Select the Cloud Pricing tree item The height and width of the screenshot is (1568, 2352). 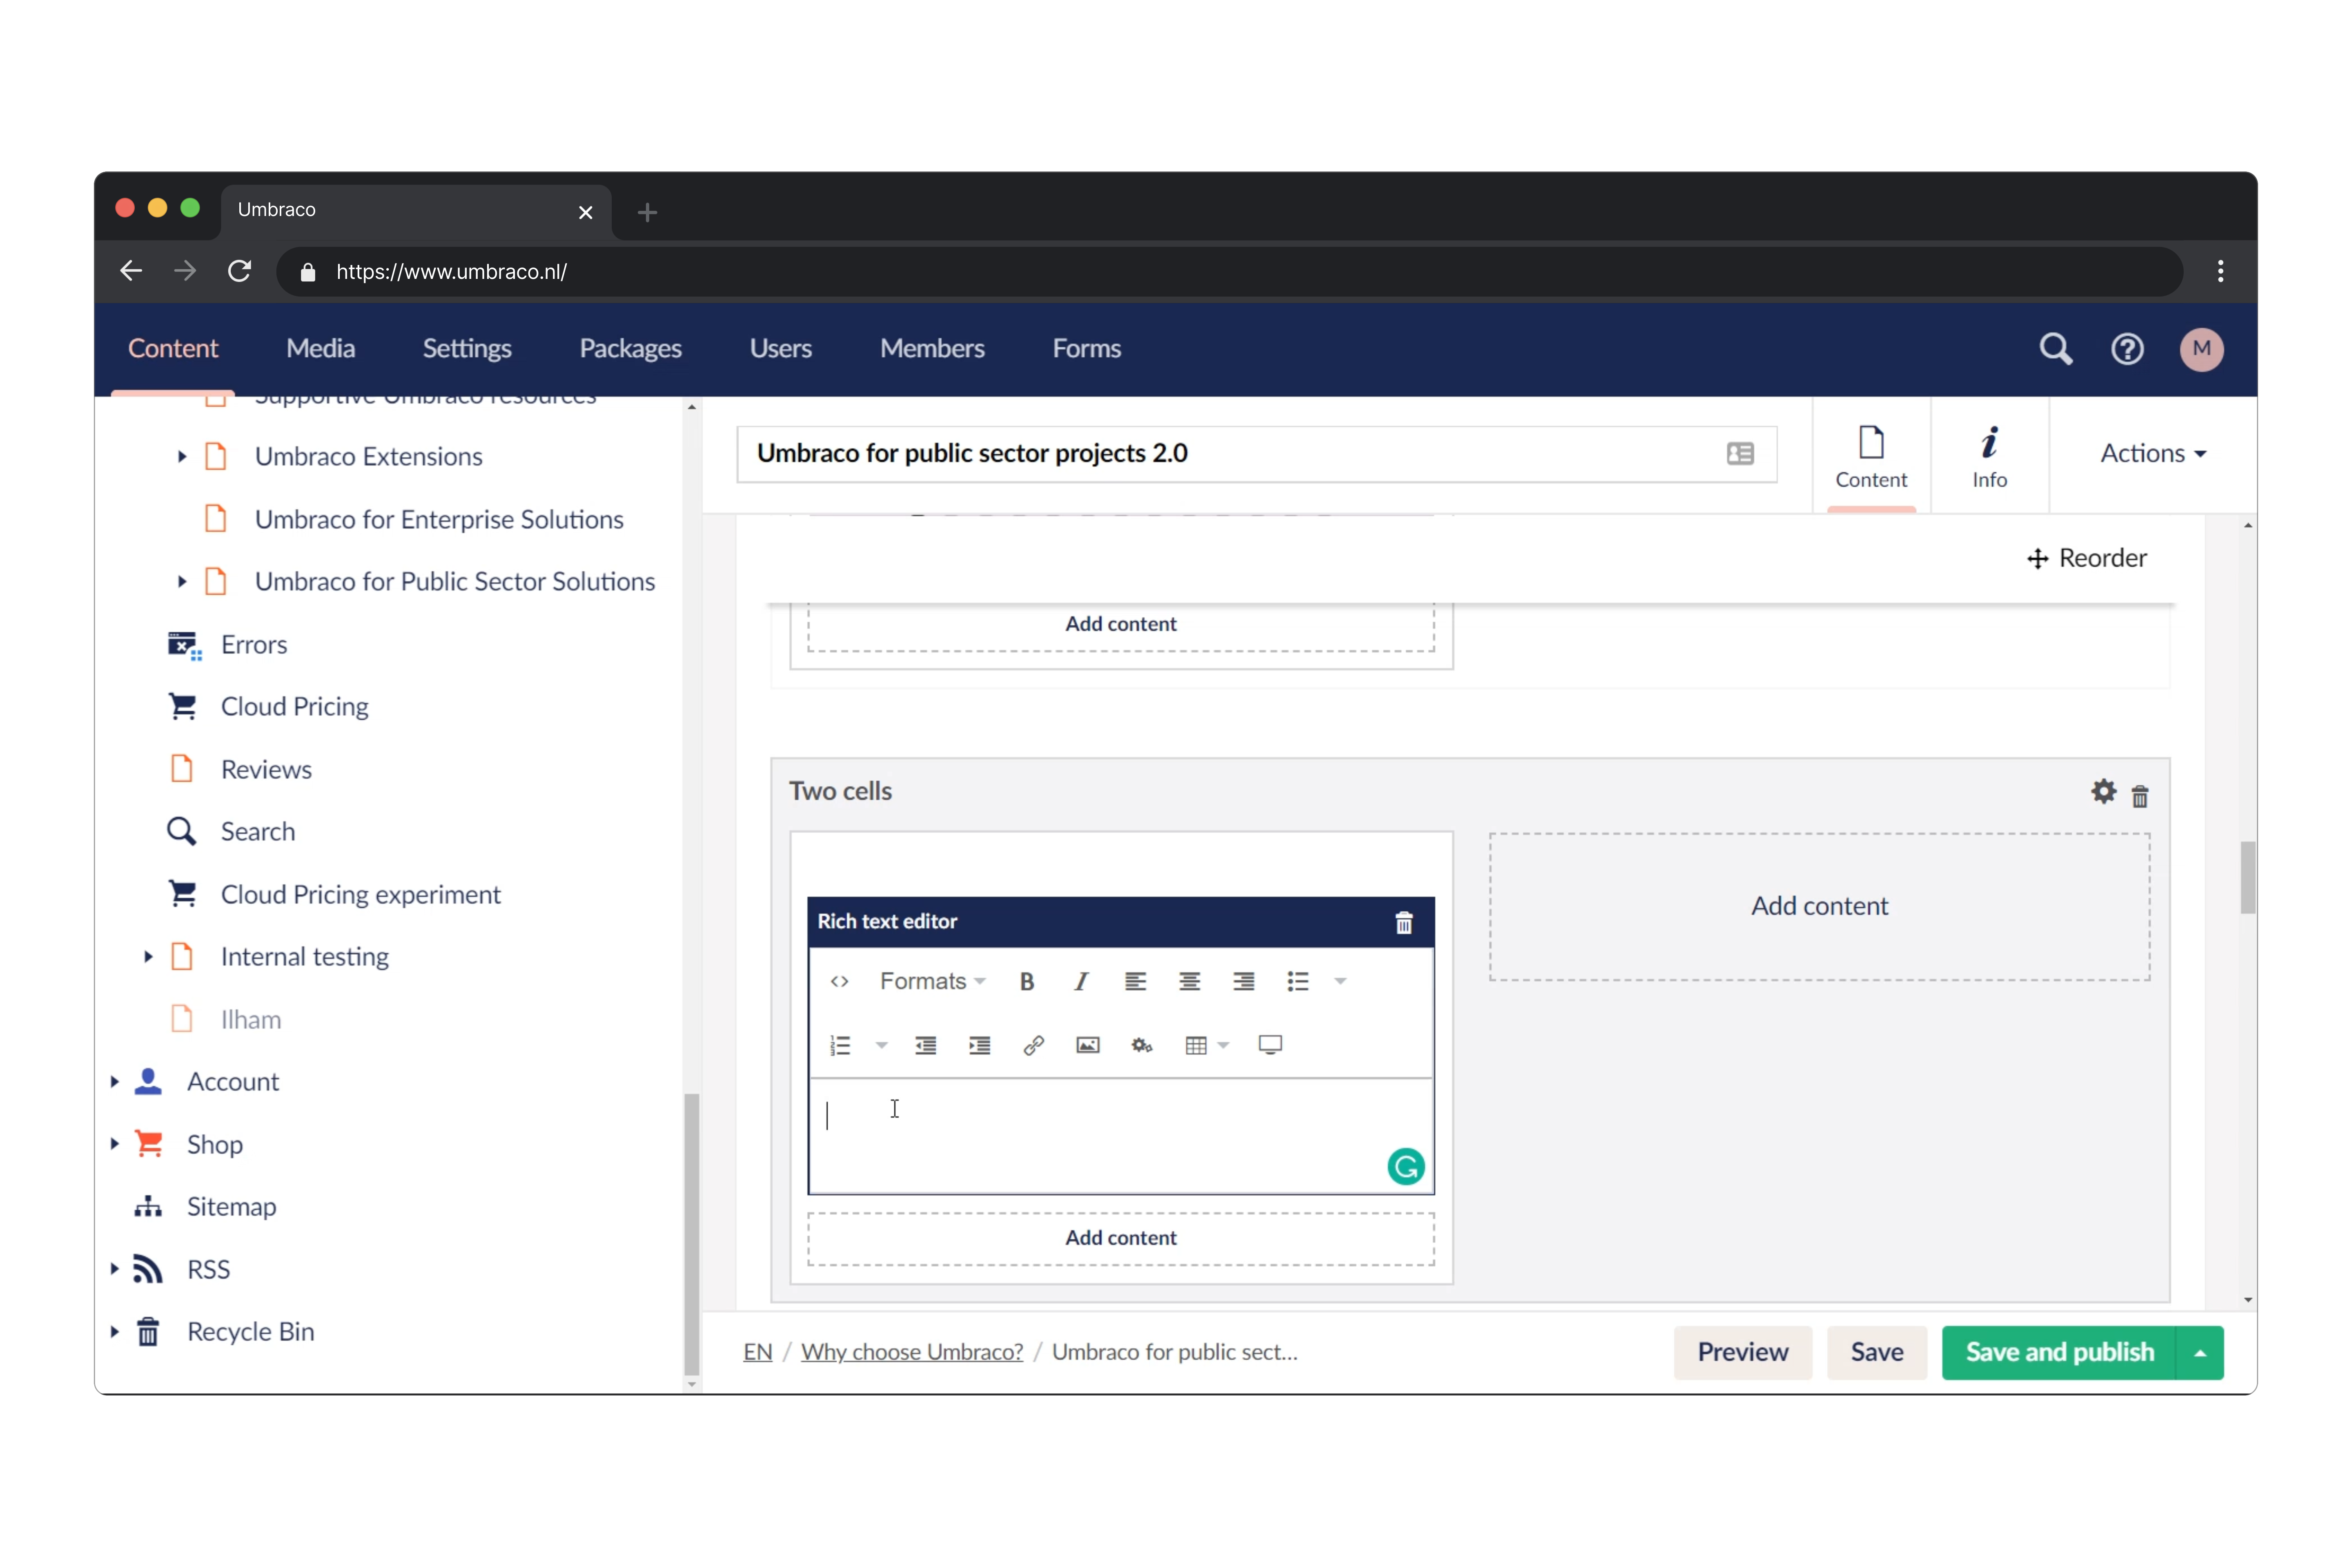294,706
